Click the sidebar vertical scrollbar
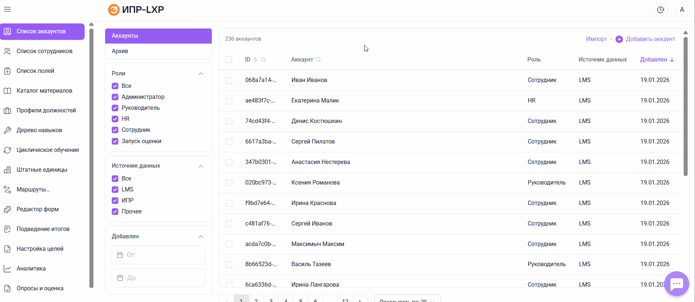 click(x=91, y=157)
